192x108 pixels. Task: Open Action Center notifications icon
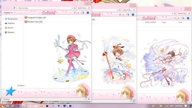(186, 106)
